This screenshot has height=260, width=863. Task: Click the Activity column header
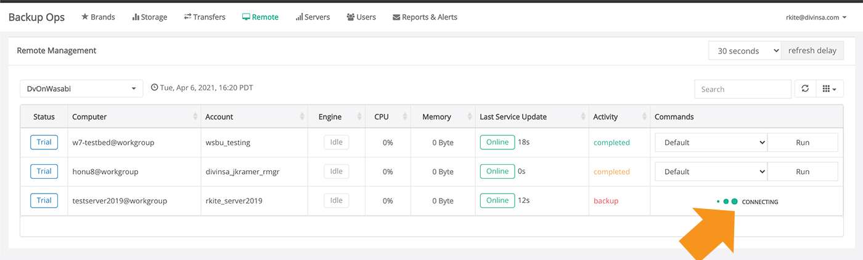(619, 117)
